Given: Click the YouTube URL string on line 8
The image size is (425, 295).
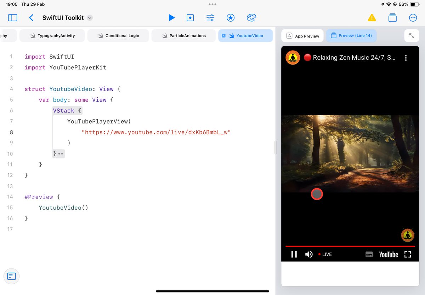Looking at the screenshot, I should tap(156, 132).
